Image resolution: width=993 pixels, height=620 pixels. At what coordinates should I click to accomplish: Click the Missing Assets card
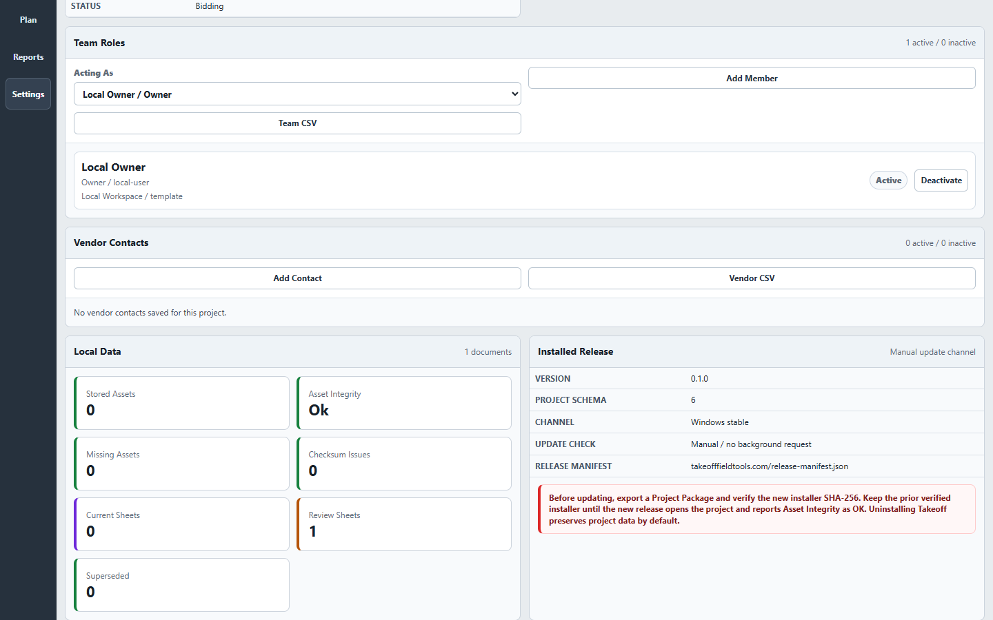[x=181, y=464]
